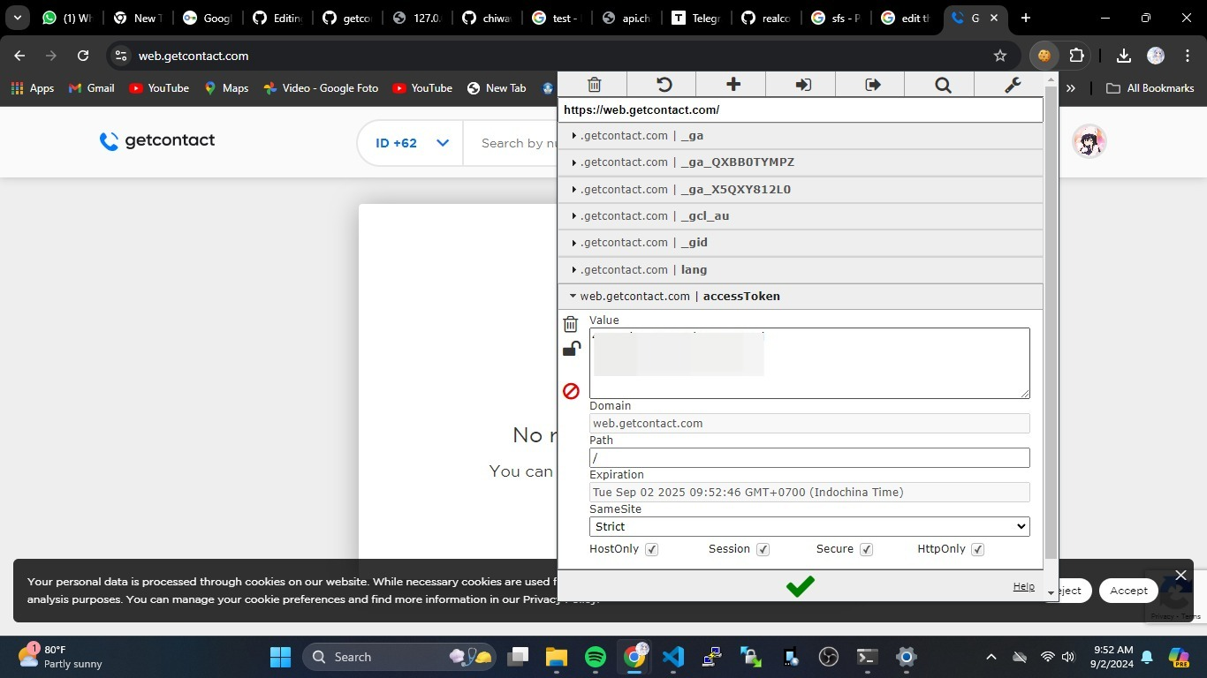Screen dimensions: 1207x678
Task: Open cookie search magnifier icon
Action: click(942, 84)
